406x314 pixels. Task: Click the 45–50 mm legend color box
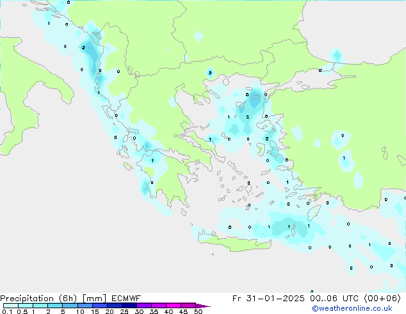pyautogui.click(x=188, y=306)
